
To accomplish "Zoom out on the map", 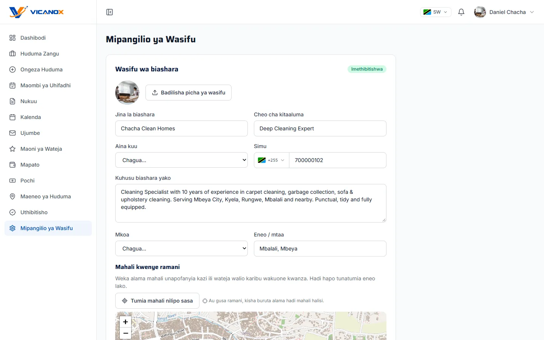I will 125,334.
